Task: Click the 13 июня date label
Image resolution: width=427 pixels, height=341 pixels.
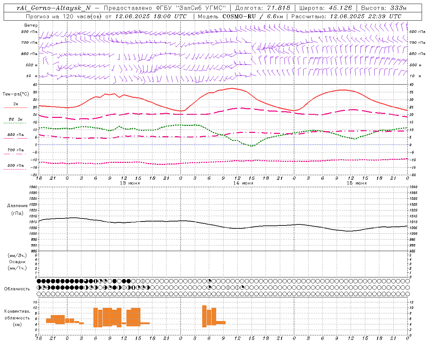Action: [x=130, y=183]
